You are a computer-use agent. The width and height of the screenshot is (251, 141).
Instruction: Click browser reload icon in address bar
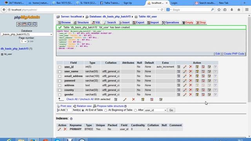point(162,10)
